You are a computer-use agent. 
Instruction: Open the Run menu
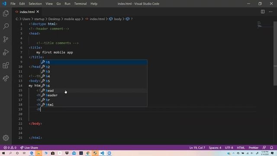68,3
